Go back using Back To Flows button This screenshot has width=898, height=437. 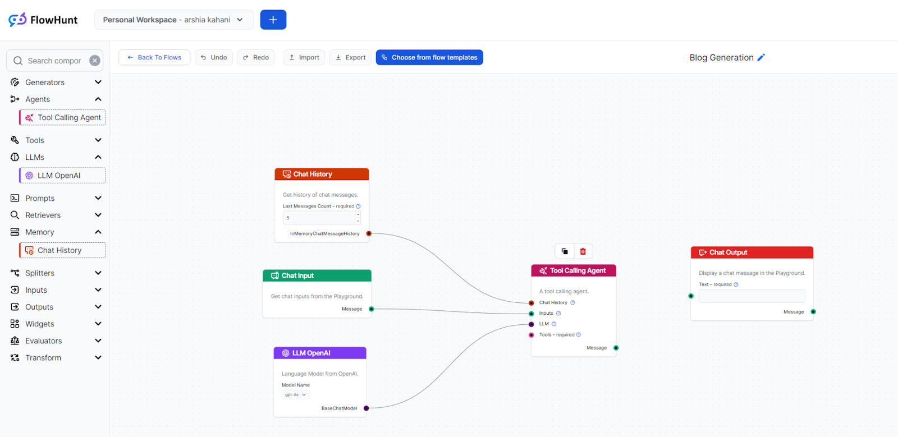click(x=154, y=57)
